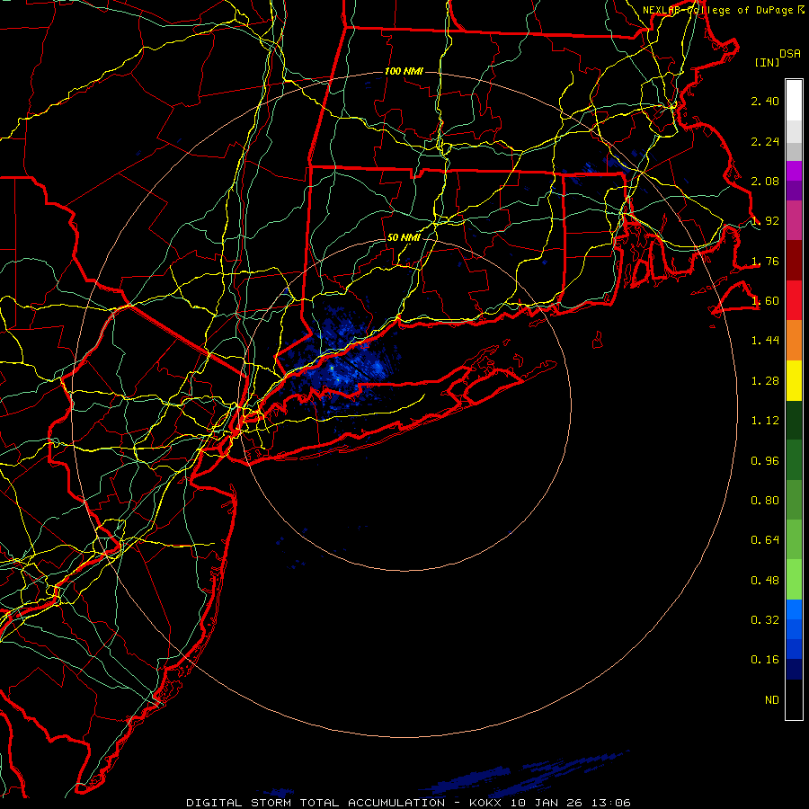Viewport: 809px width, 809px height.
Task: Click the 2.40 legend value
Action: click(765, 101)
